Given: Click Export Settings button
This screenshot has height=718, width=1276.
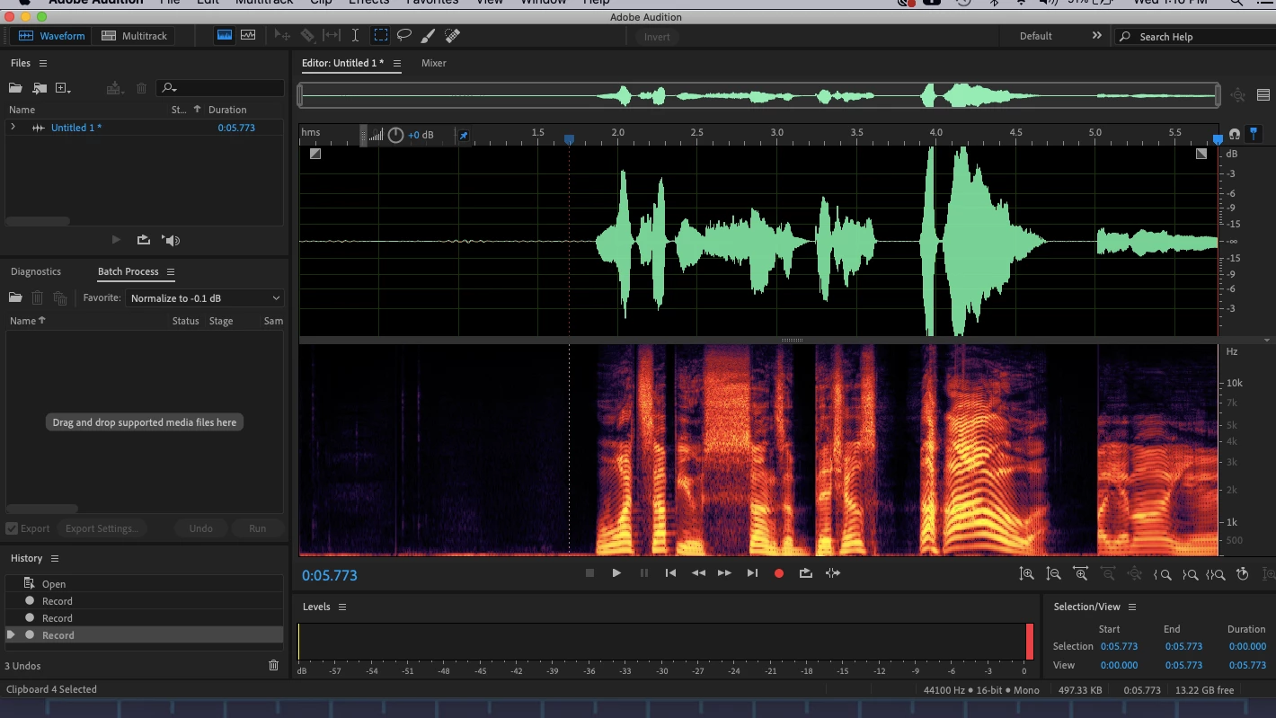Looking at the screenshot, I should click(x=102, y=528).
